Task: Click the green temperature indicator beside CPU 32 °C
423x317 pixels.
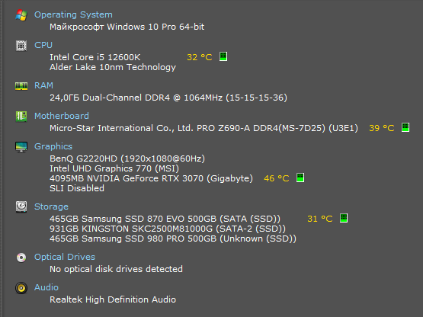Action: (x=223, y=56)
